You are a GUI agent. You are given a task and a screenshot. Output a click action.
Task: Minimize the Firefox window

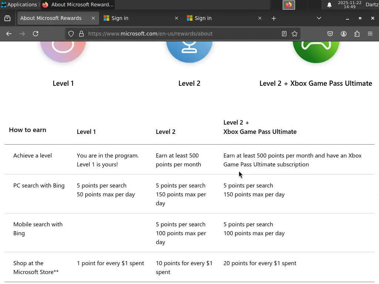[x=347, y=18]
